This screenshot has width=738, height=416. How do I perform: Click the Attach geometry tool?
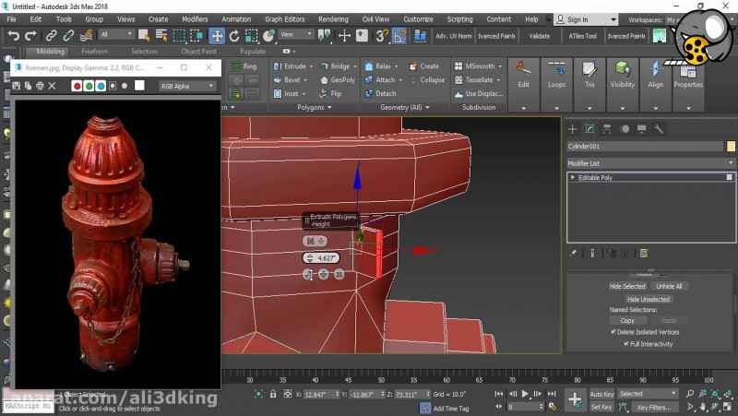click(x=380, y=80)
